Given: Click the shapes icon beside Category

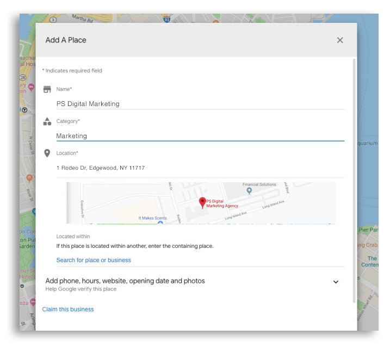Looking at the screenshot, I should pos(47,121).
